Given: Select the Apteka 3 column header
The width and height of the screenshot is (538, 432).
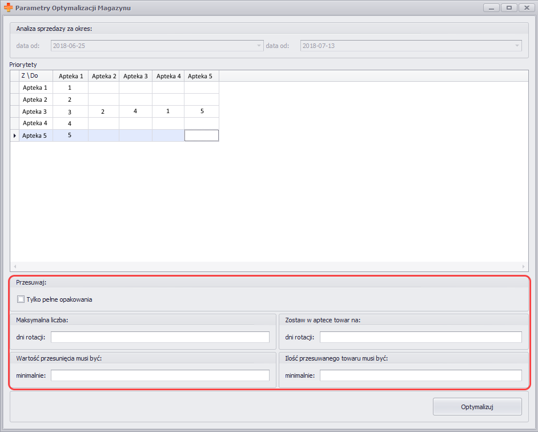Looking at the screenshot, I should [135, 76].
